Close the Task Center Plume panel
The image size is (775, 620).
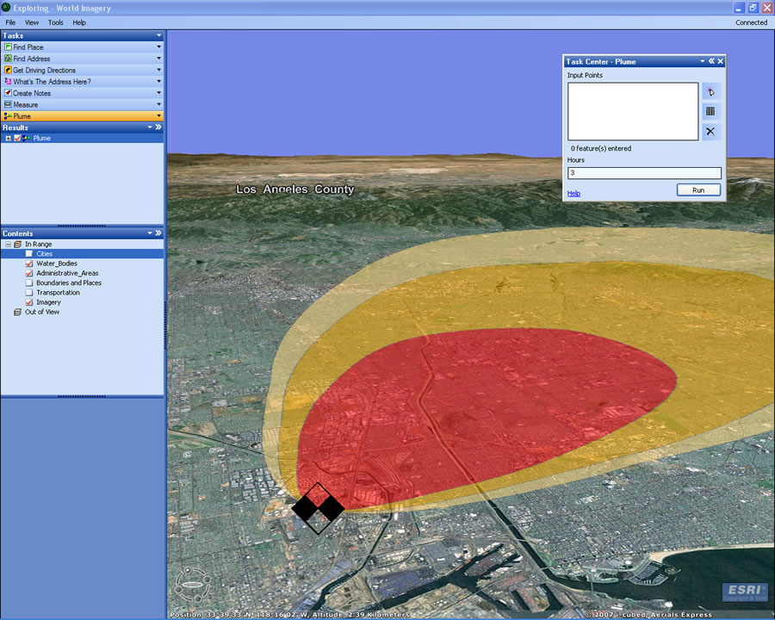pos(721,61)
